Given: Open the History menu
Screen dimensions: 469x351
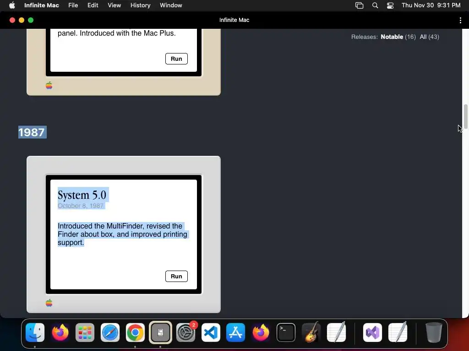Looking at the screenshot, I should (140, 5).
